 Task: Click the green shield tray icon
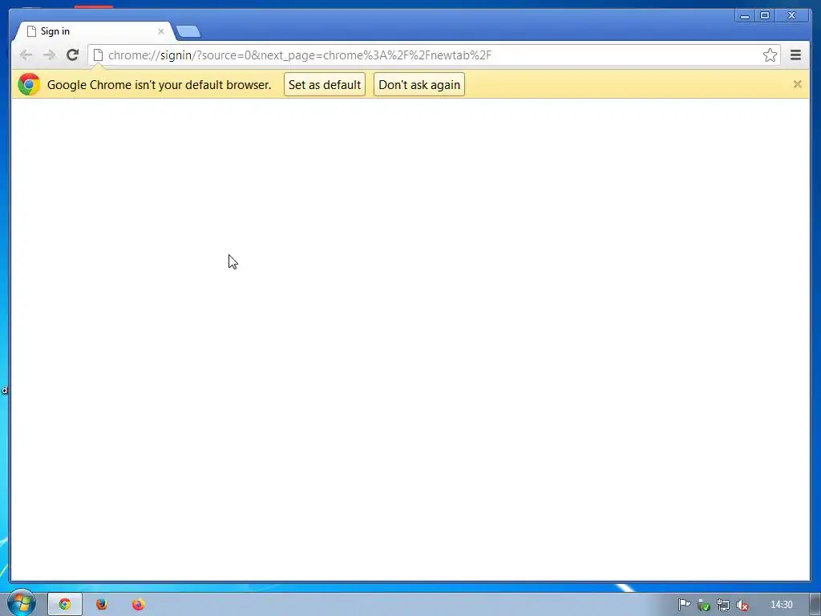(704, 605)
